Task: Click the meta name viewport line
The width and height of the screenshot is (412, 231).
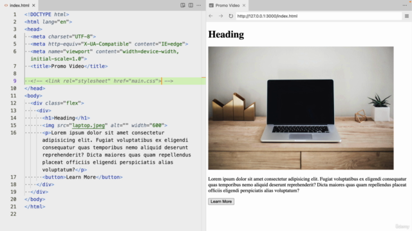Action: tap(104, 55)
